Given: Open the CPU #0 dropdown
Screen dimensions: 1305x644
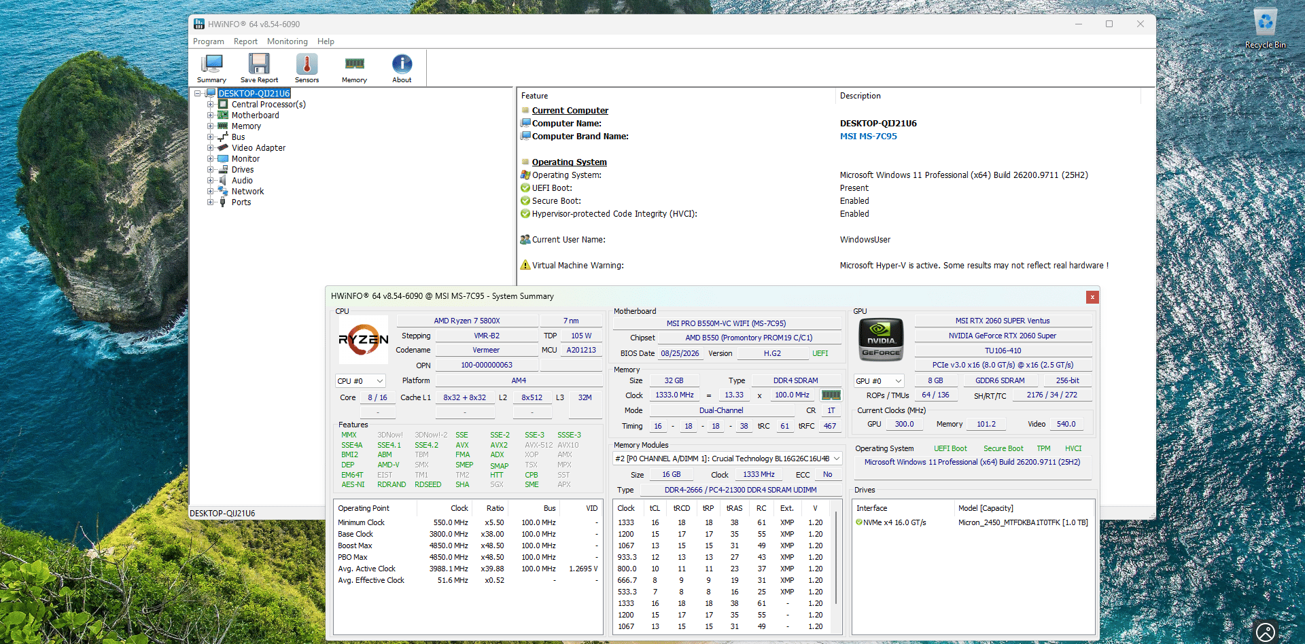Looking at the screenshot, I should (360, 381).
